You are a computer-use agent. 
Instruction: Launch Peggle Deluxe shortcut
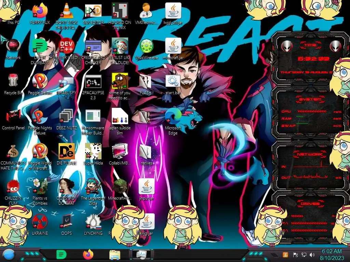pos(40,84)
